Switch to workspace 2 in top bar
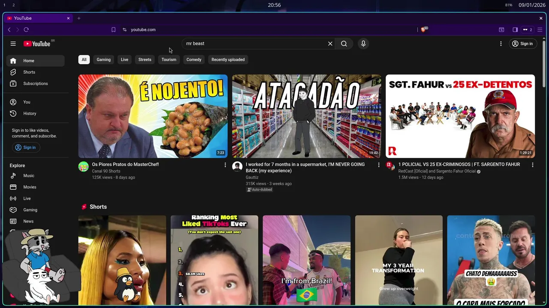 point(13,5)
